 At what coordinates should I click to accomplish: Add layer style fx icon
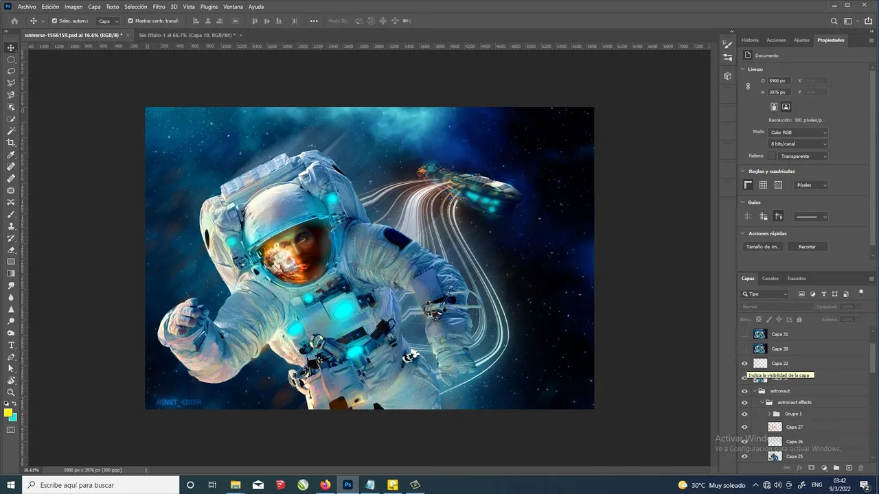click(799, 468)
